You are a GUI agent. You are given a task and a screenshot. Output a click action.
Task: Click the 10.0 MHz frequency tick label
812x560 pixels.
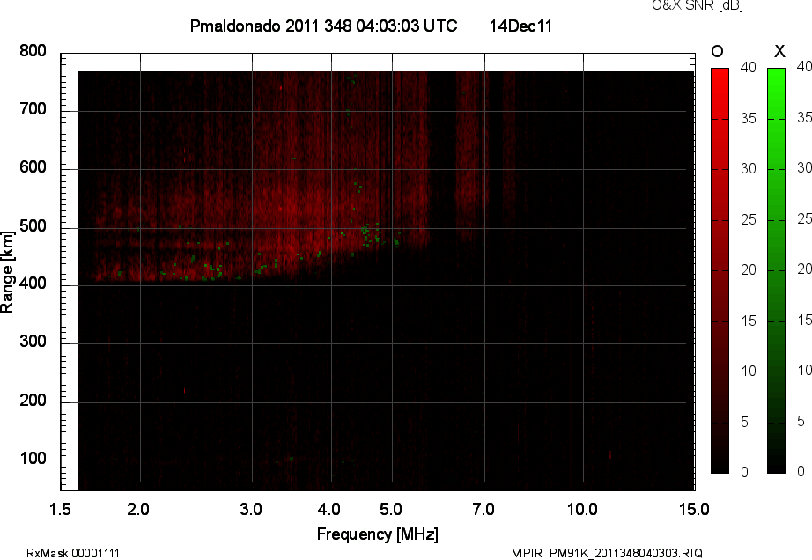[x=582, y=509]
